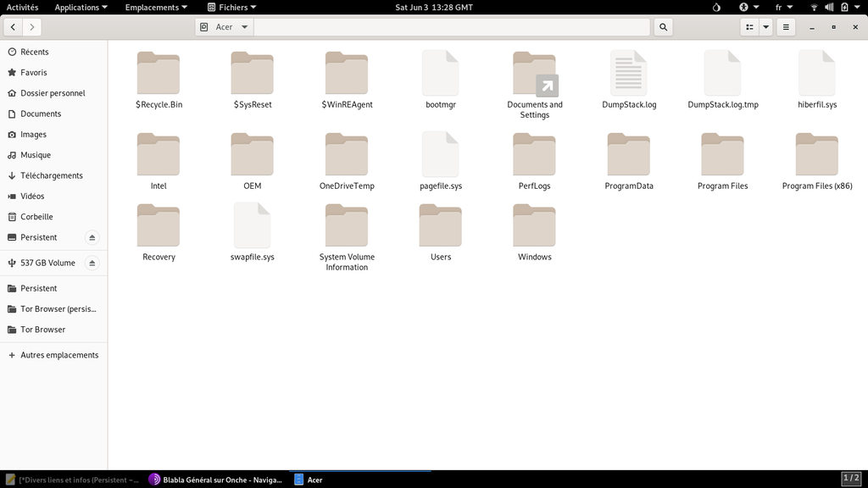Open the $Recycle.Bin folder icon
The width and height of the screenshot is (868, 488).
pos(159,74)
